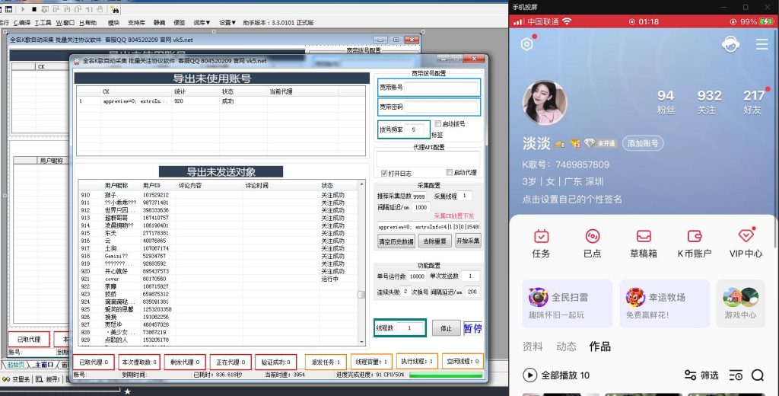Open the customer service headset icon
The height and width of the screenshot is (396, 779).
pyautogui.click(x=730, y=44)
